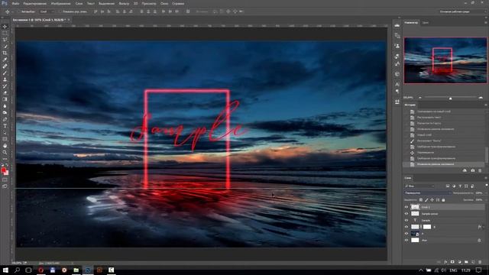489x275 pixels.
Task: Delete current state in History panel
Action: [480, 170]
